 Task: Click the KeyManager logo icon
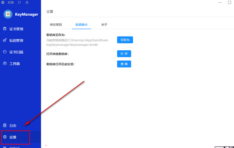pyautogui.click(x=8, y=14)
